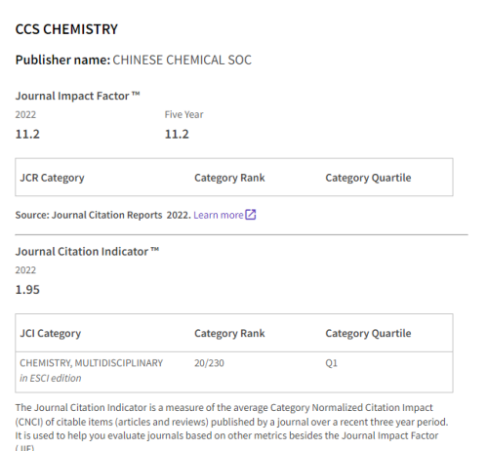Click the external link icon after Learn more
The image size is (488, 451).
point(251,215)
